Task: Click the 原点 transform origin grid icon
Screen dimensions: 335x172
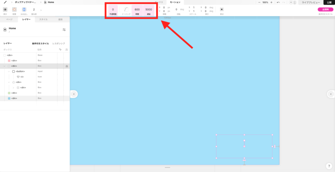Action: [222, 9]
